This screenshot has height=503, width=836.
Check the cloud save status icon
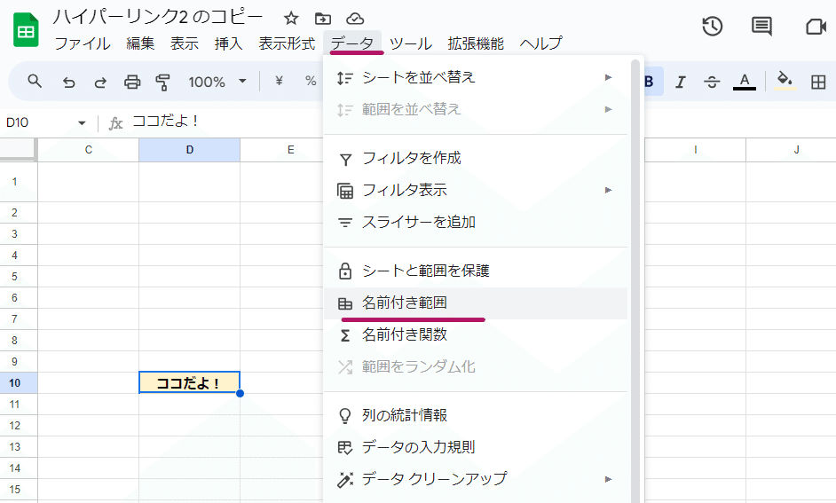pyautogui.click(x=355, y=20)
